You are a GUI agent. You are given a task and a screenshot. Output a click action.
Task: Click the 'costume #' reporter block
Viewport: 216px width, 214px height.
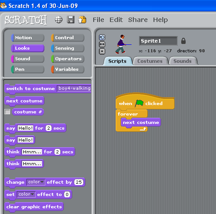[28, 112]
